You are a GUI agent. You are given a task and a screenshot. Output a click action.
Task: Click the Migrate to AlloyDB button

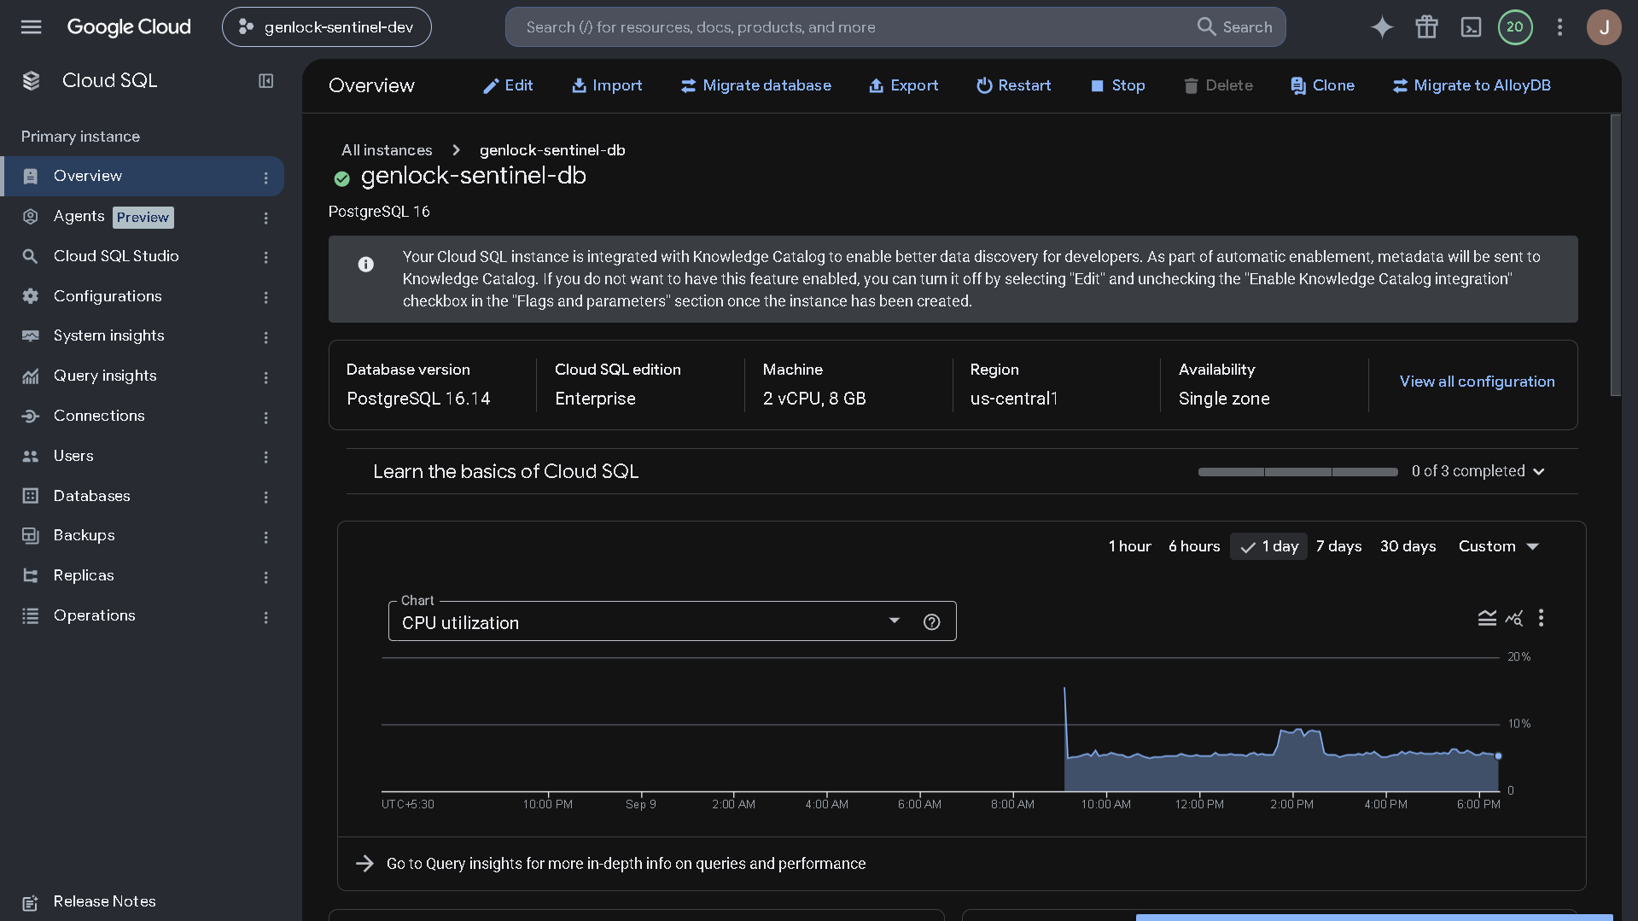(1472, 85)
